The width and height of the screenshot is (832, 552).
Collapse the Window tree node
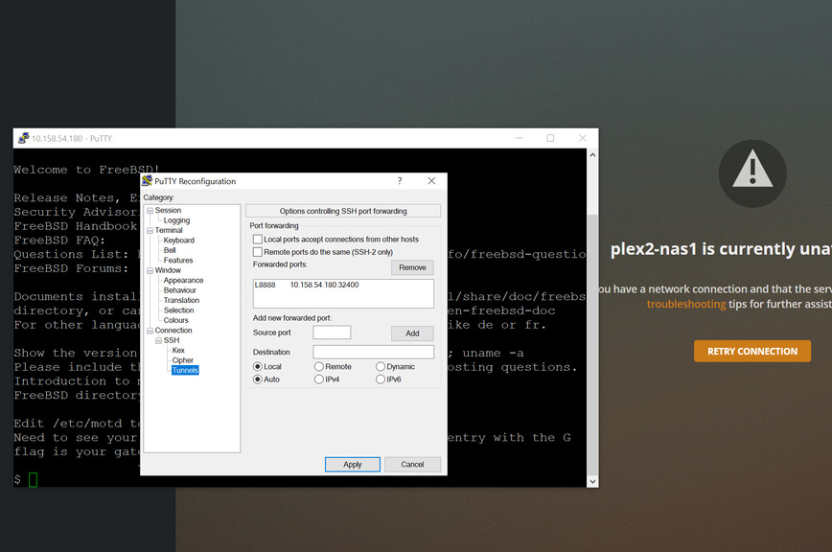tap(150, 270)
